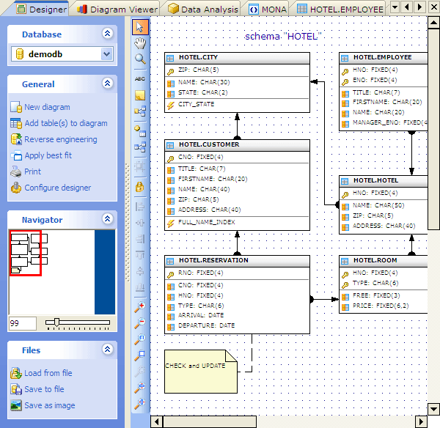Image resolution: width=440 pixels, height=428 pixels.
Task: Collapse the Navigator panel
Action: coord(108,219)
